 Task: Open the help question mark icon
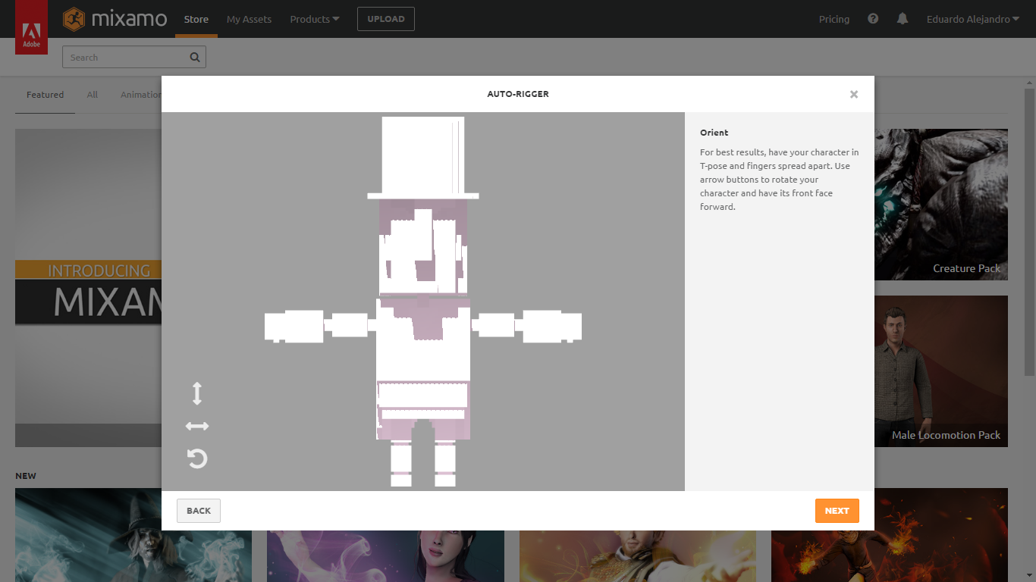point(873,19)
